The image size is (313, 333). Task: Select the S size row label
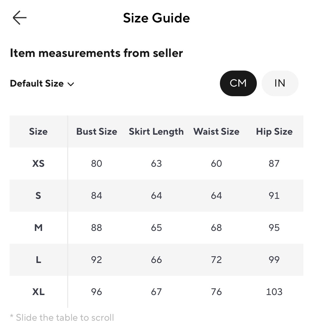click(x=39, y=196)
